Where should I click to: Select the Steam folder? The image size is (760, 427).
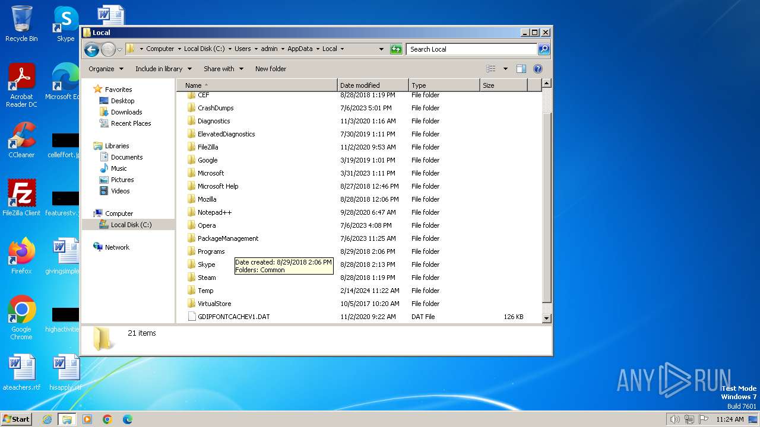(207, 278)
